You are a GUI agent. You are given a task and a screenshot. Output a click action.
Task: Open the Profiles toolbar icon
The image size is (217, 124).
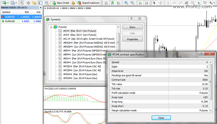pyautogui.click(x=12, y=3)
